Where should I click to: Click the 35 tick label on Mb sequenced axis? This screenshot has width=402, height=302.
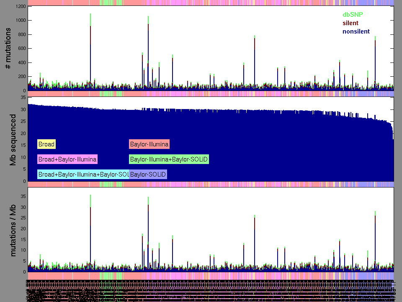(x=23, y=97)
